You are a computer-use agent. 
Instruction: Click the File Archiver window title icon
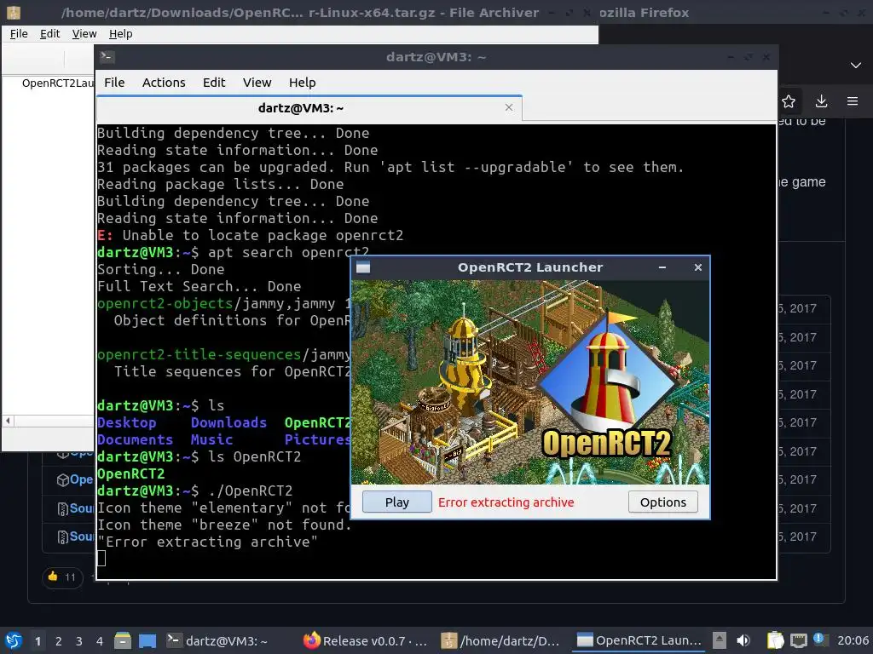tap(13, 12)
